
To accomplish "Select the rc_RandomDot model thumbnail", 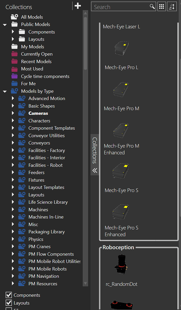I will click(x=121, y=265).
